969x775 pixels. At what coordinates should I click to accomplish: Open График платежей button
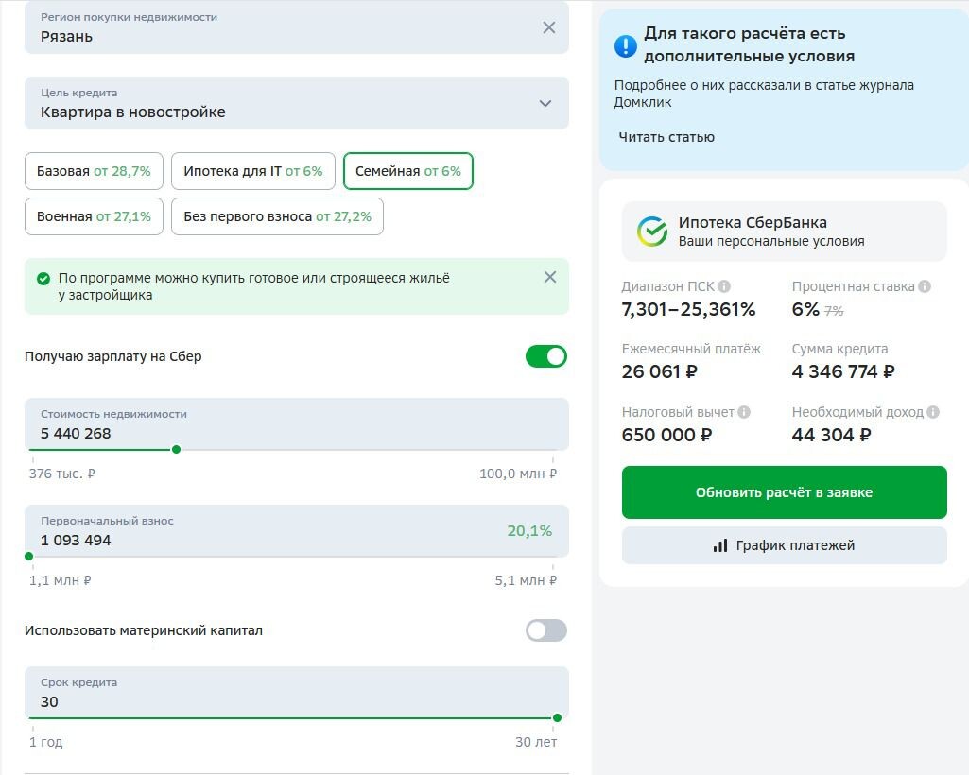click(785, 545)
